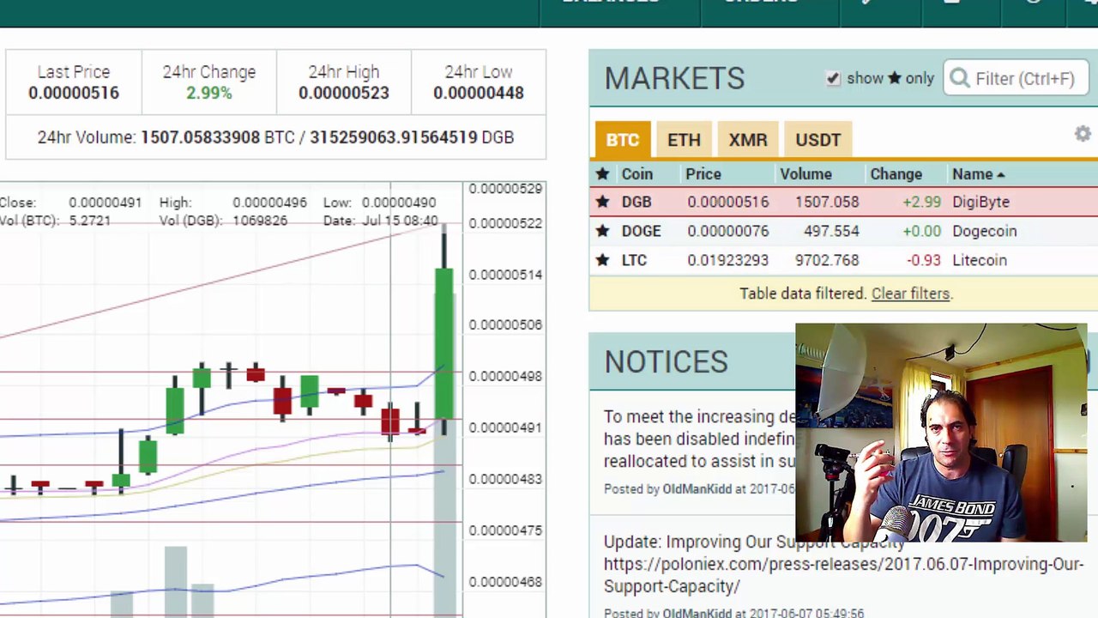Click OldManKidd author on first notice

click(697, 488)
